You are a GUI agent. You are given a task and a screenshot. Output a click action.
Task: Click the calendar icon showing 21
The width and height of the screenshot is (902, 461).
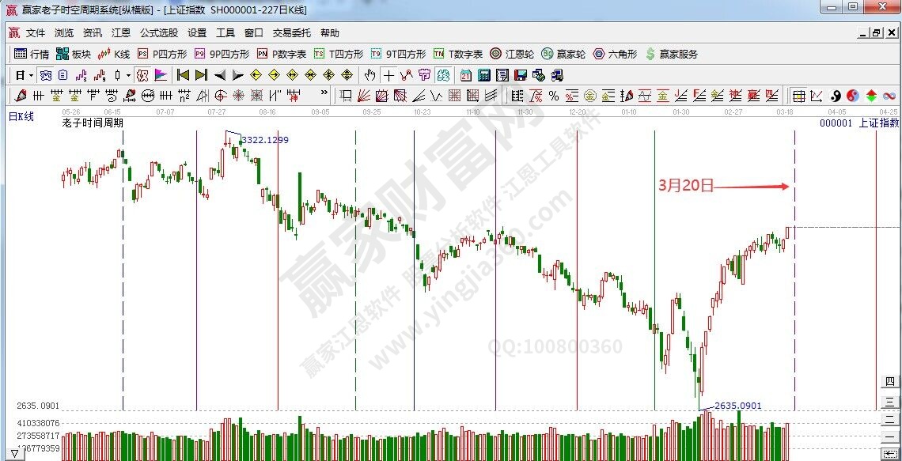pos(465,75)
